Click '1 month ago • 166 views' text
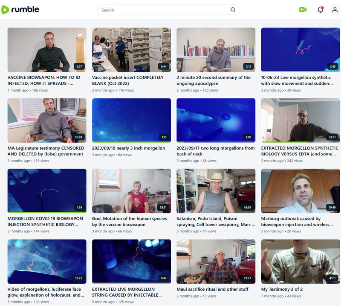The width and height of the screenshot is (341, 306). click(x=28, y=90)
